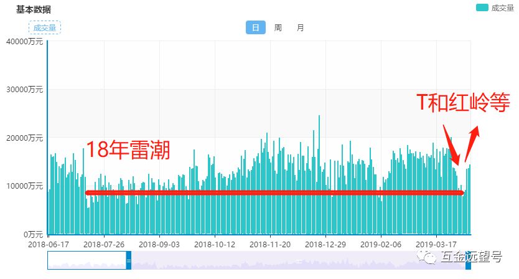The width and height of the screenshot is (519, 279).
Task: Click inside the data zoom selected range
Action: click(x=298, y=260)
